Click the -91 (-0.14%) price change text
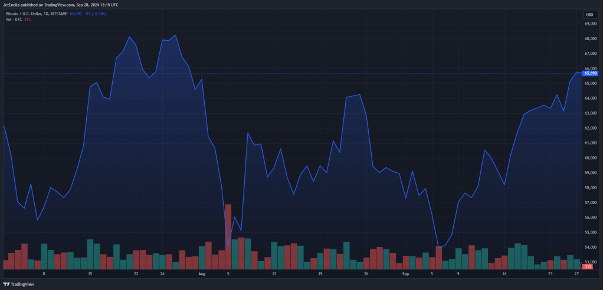Viewport: 603px width, 290px height. [96, 14]
